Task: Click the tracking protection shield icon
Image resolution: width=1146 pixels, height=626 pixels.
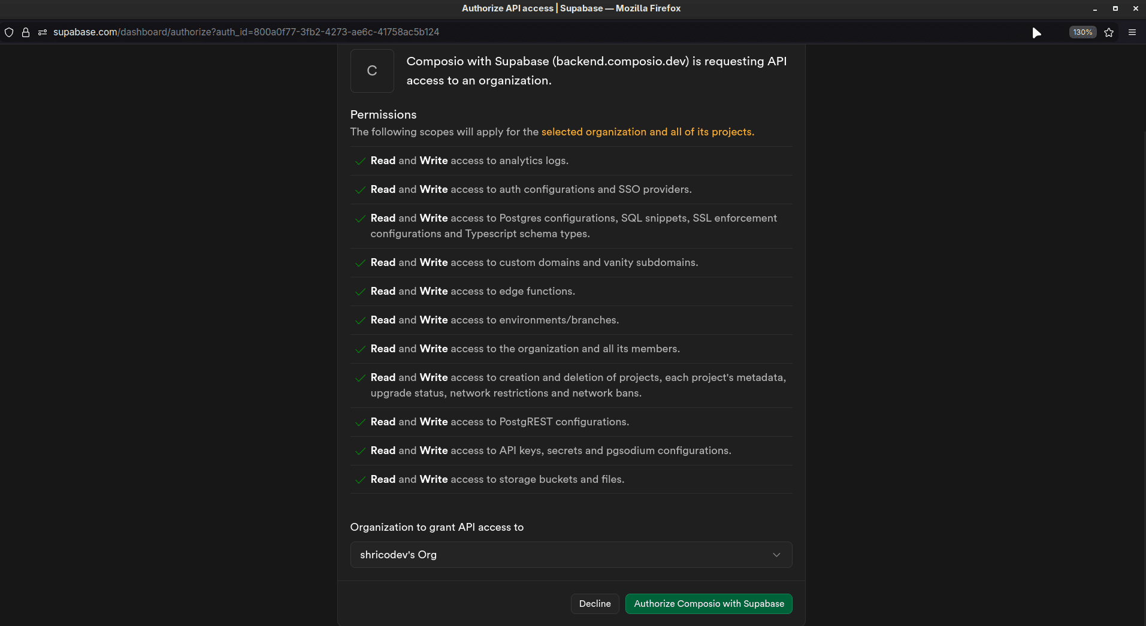Action: (x=9, y=32)
